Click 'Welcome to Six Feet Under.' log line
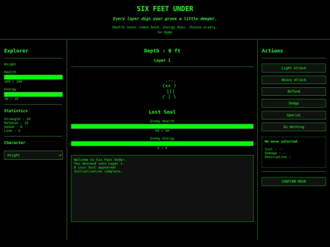 pyautogui.click(x=100, y=160)
